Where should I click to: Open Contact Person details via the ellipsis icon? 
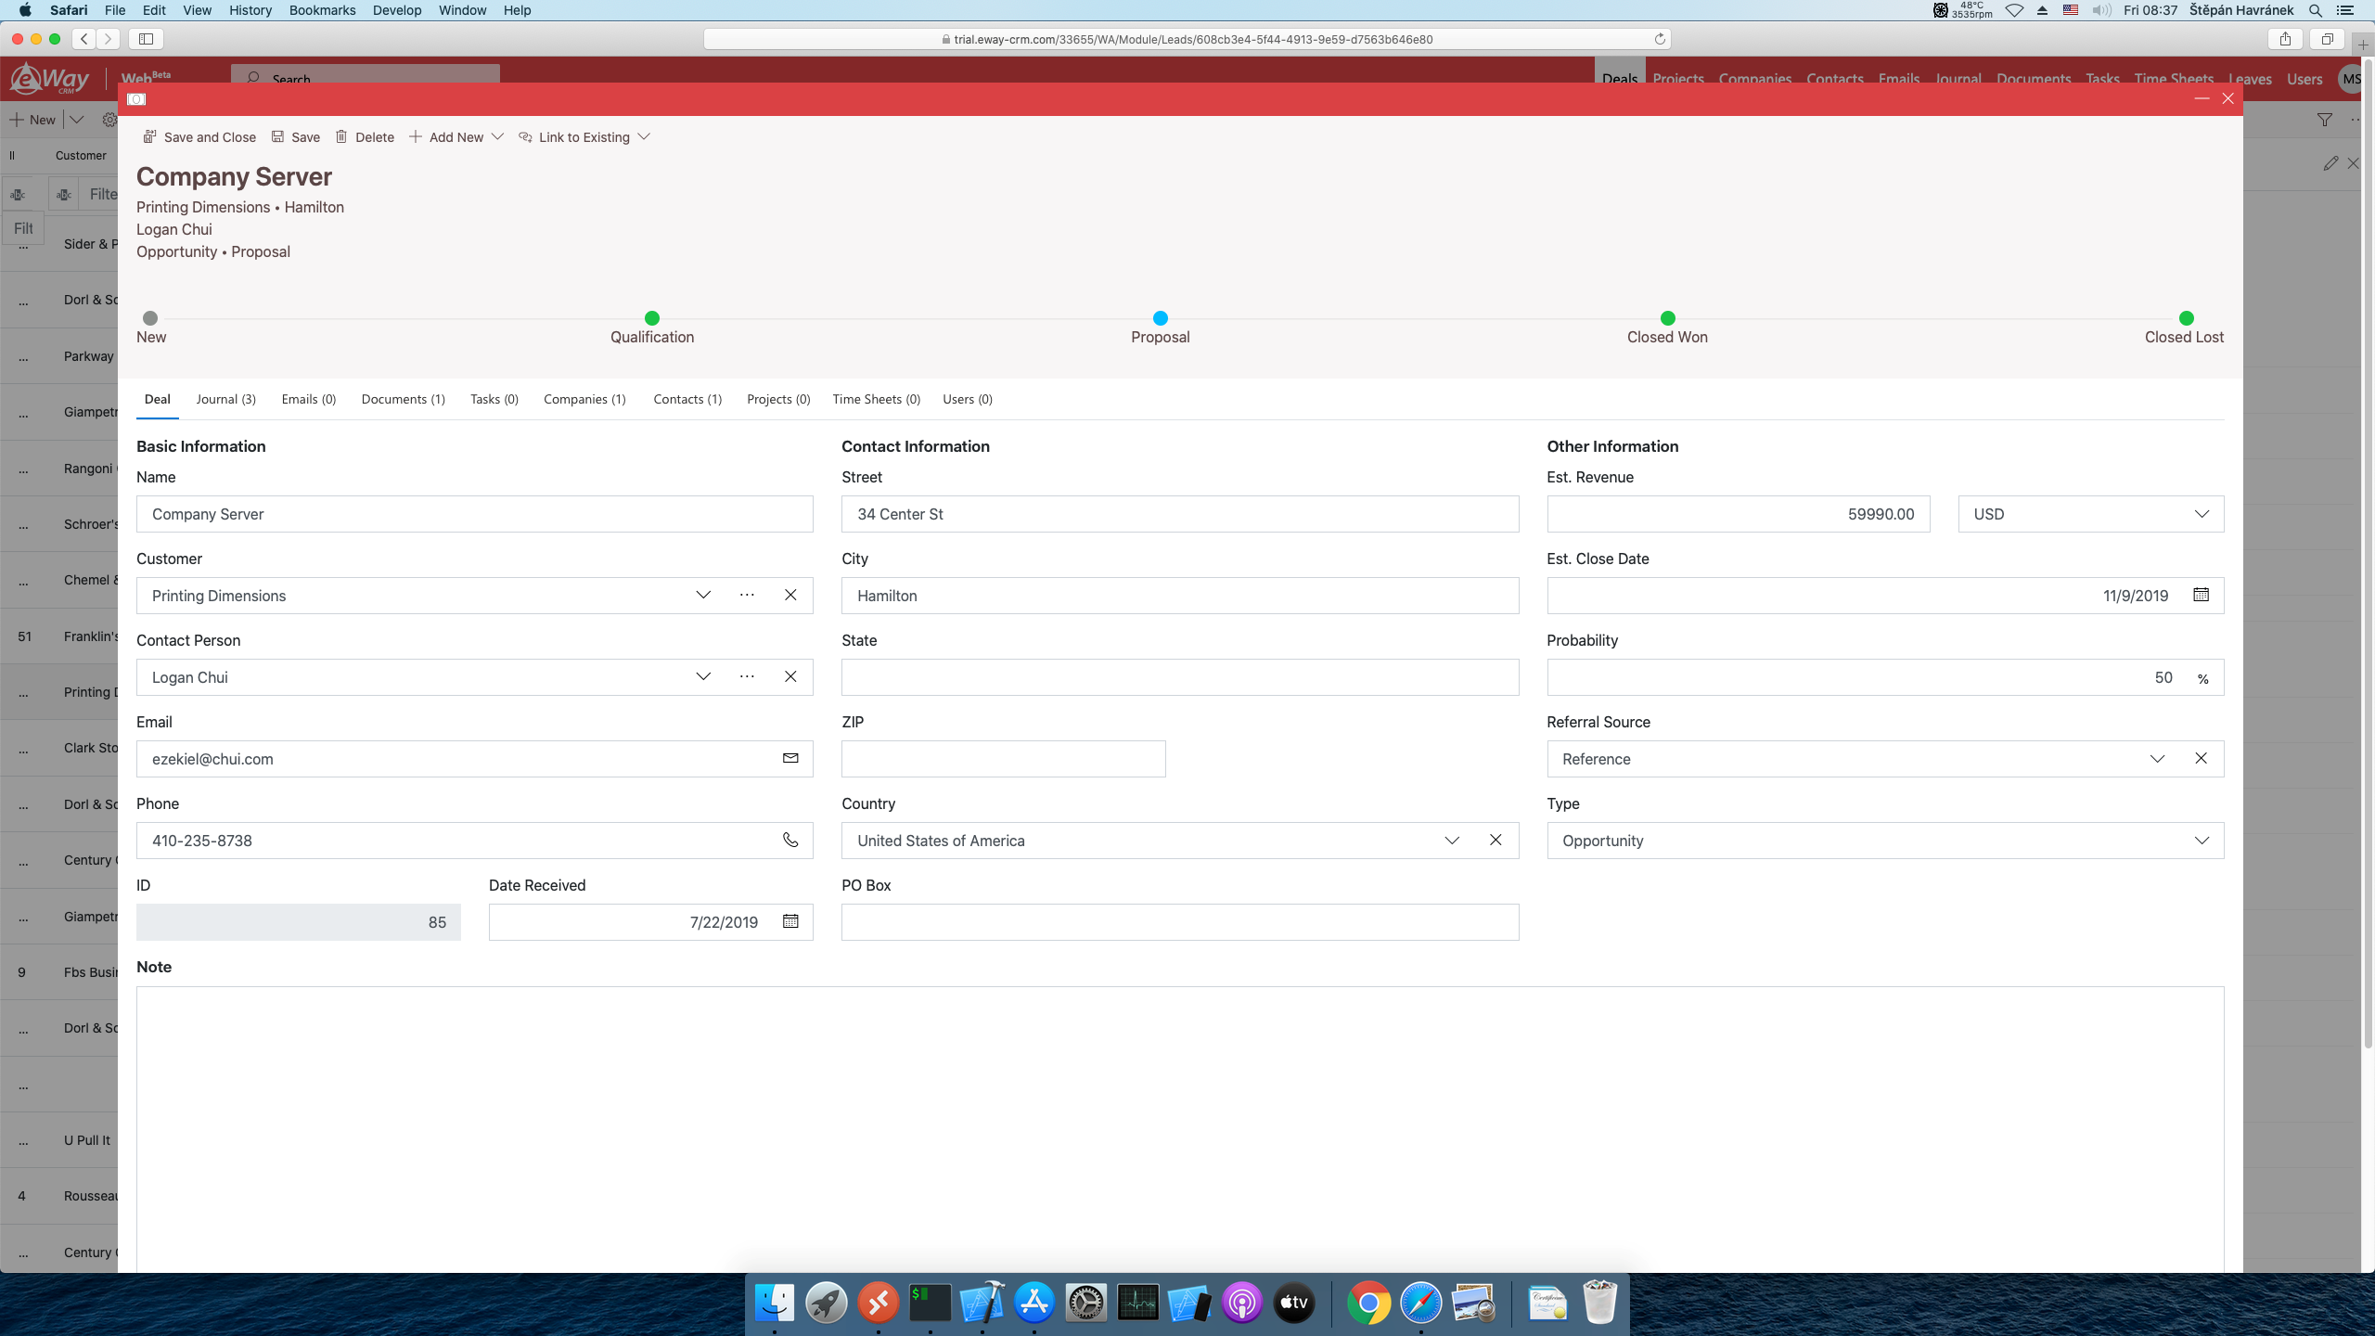pyautogui.click(x=747, y=676)
